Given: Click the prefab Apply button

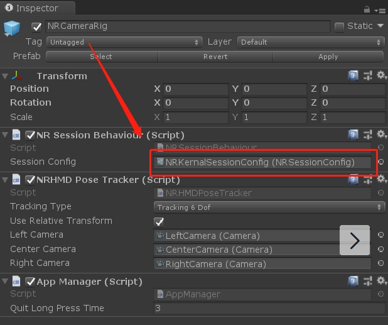Looking at the screenshot, I should [328, 57].
